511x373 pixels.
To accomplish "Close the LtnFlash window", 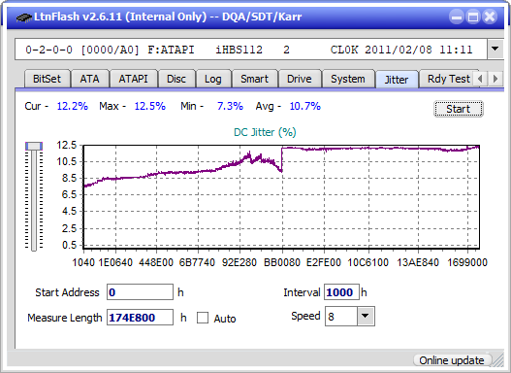I will [x=490, y=17].
